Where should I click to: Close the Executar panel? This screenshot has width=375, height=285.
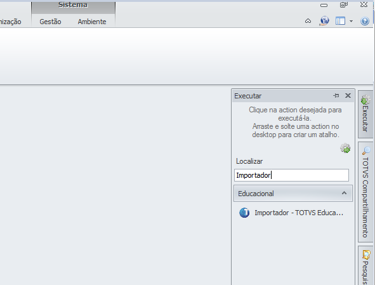pos(348,96)
